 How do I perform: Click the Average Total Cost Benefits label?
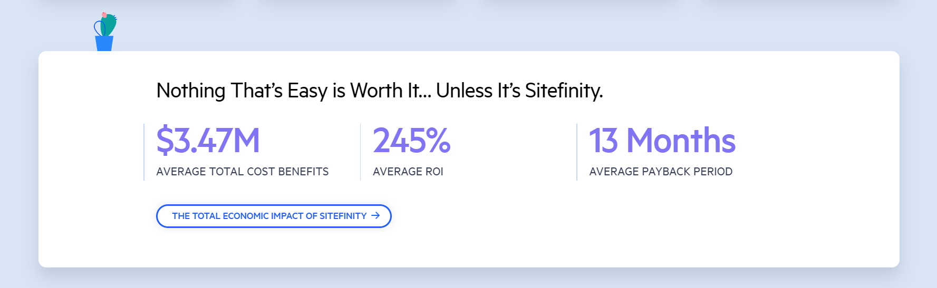coord(242,172)
